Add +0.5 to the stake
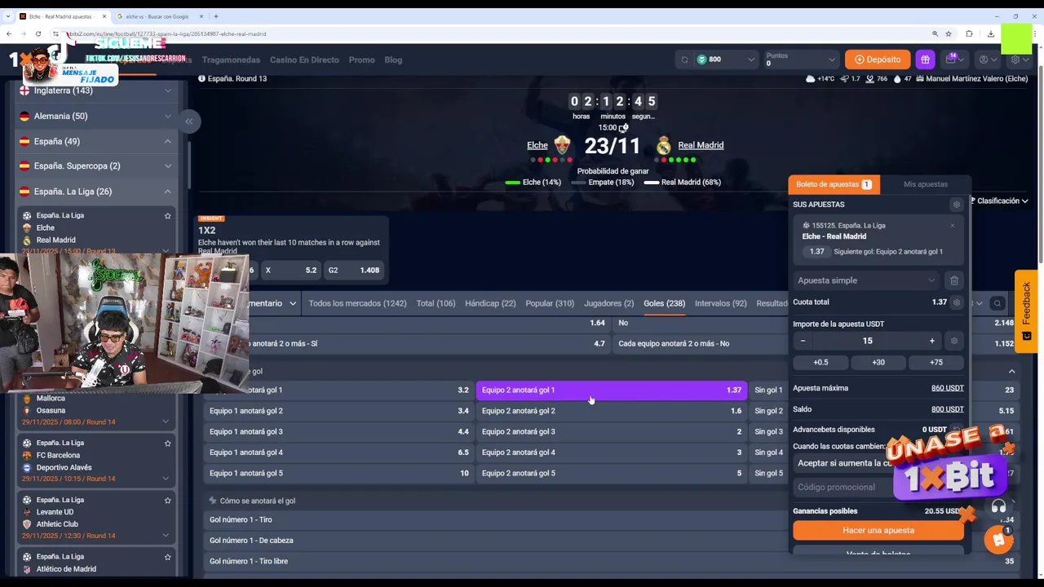This screenshot has width=1044, height=587. (x=821, y=362)
